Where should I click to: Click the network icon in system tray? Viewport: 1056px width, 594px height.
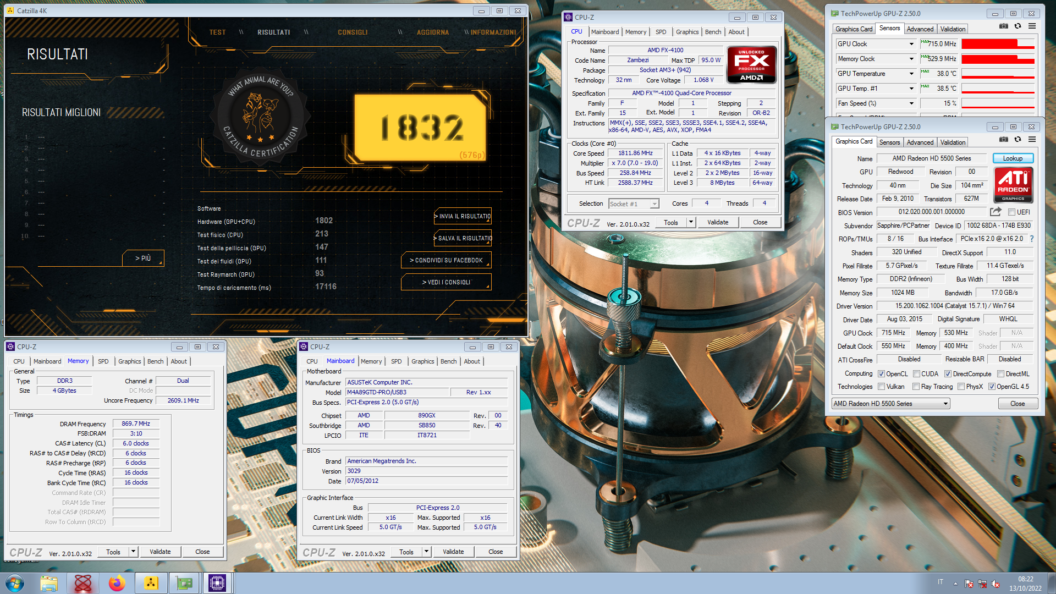(982, 584)
